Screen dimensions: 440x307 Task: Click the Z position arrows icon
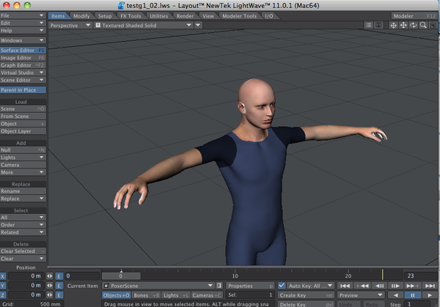tap(50, 295)
